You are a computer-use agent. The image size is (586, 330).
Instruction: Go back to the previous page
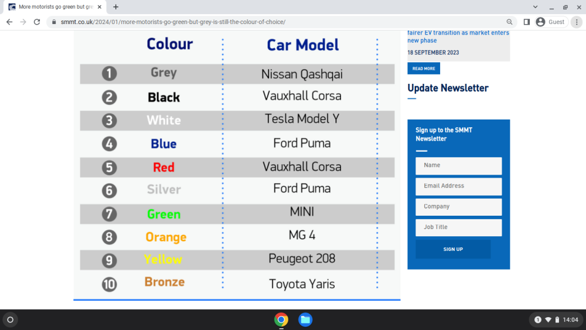pyautogui.click(x=9, y=22)
